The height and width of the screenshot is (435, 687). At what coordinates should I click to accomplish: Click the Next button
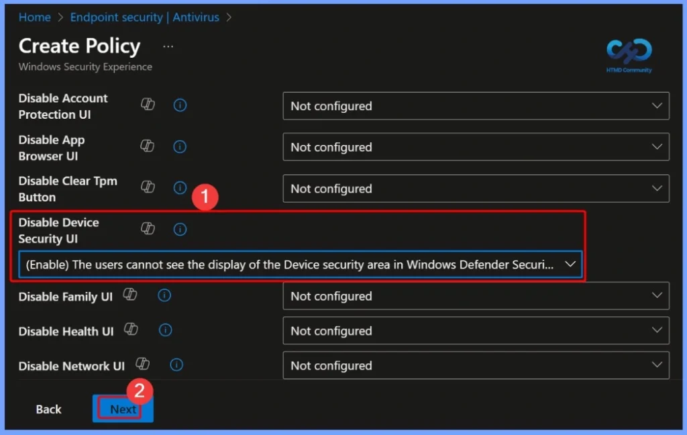(x=123, y=408)
